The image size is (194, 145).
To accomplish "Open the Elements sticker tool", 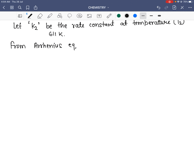I will click(79, 16).
